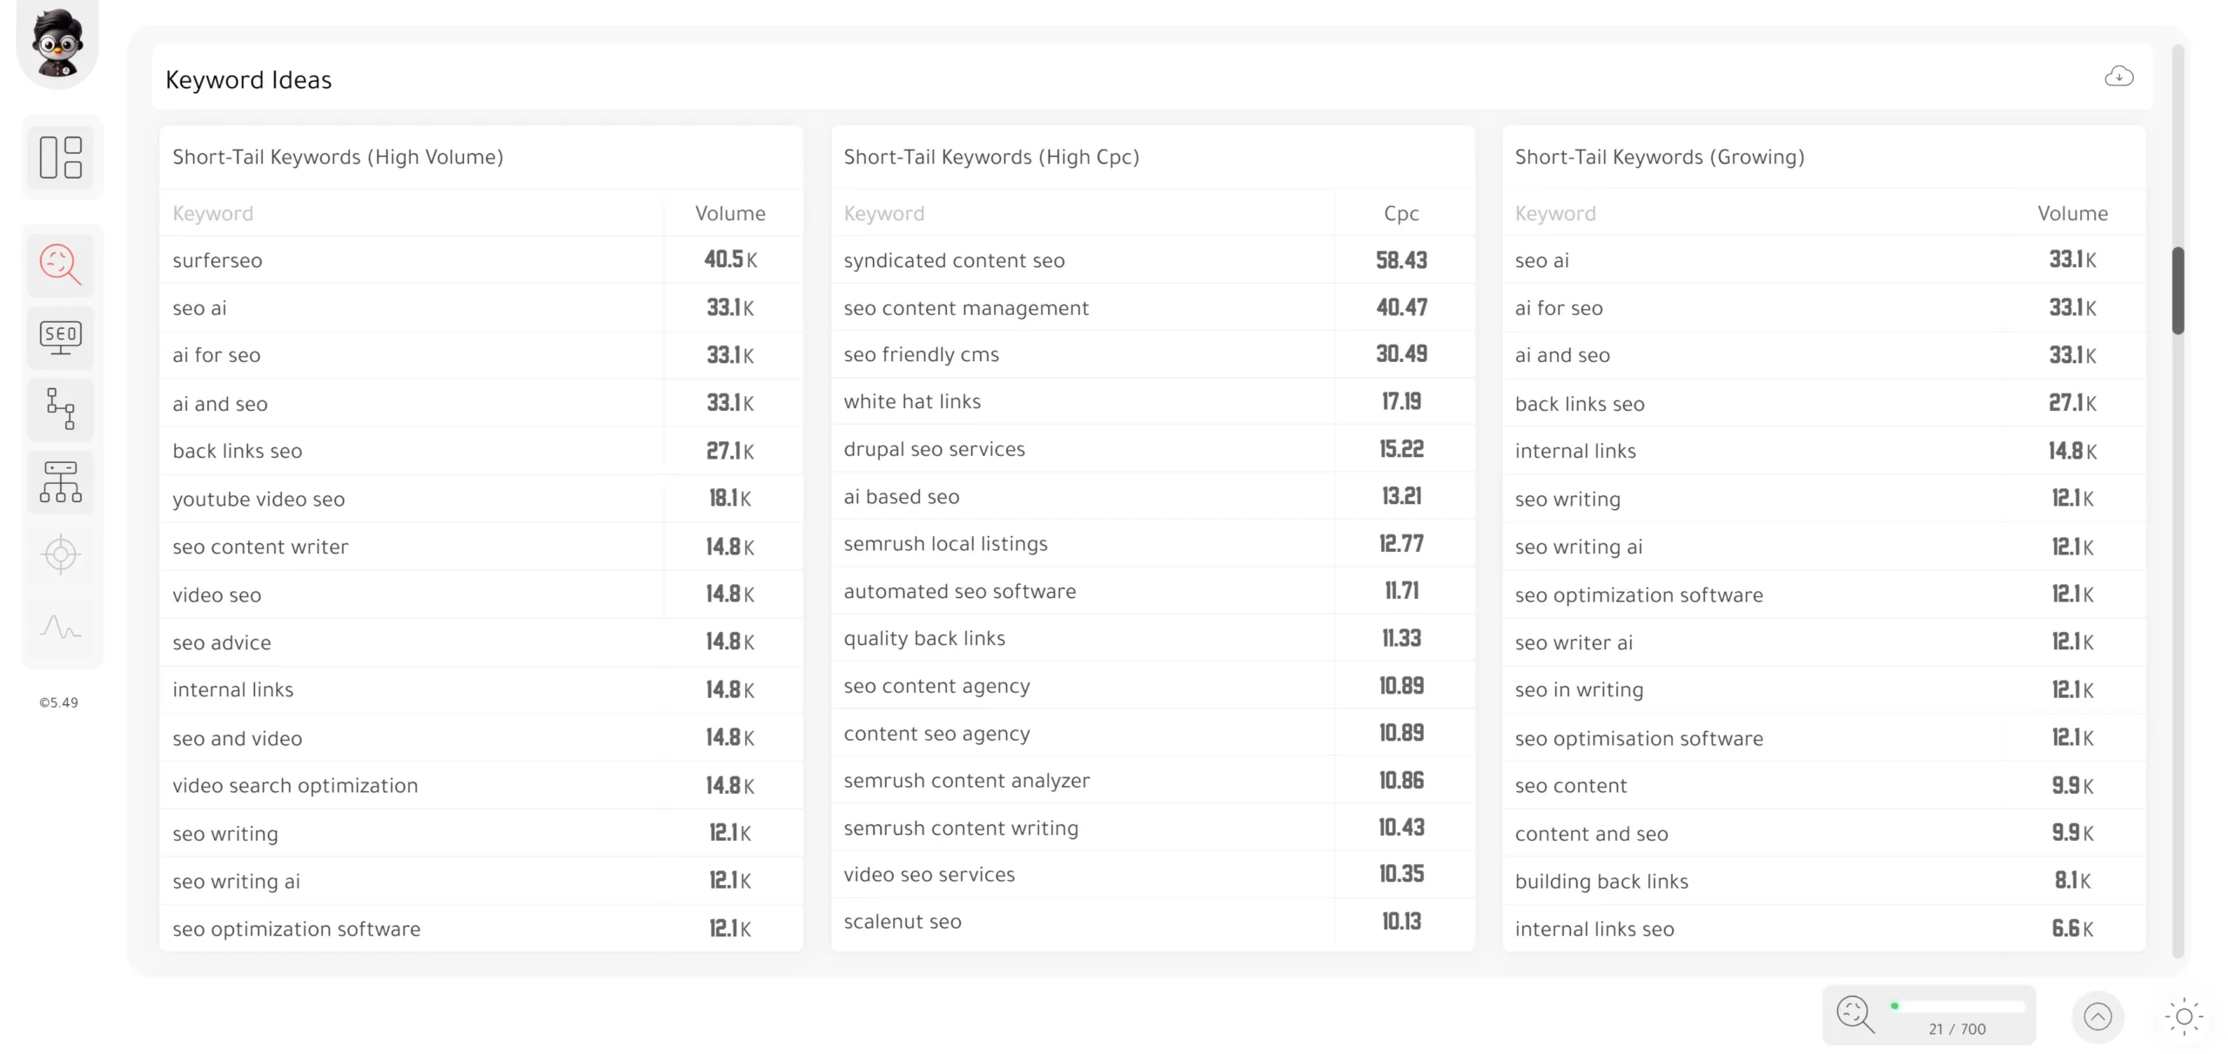Open the sitemap hierarchy sidebar icon

coord(61,482)
